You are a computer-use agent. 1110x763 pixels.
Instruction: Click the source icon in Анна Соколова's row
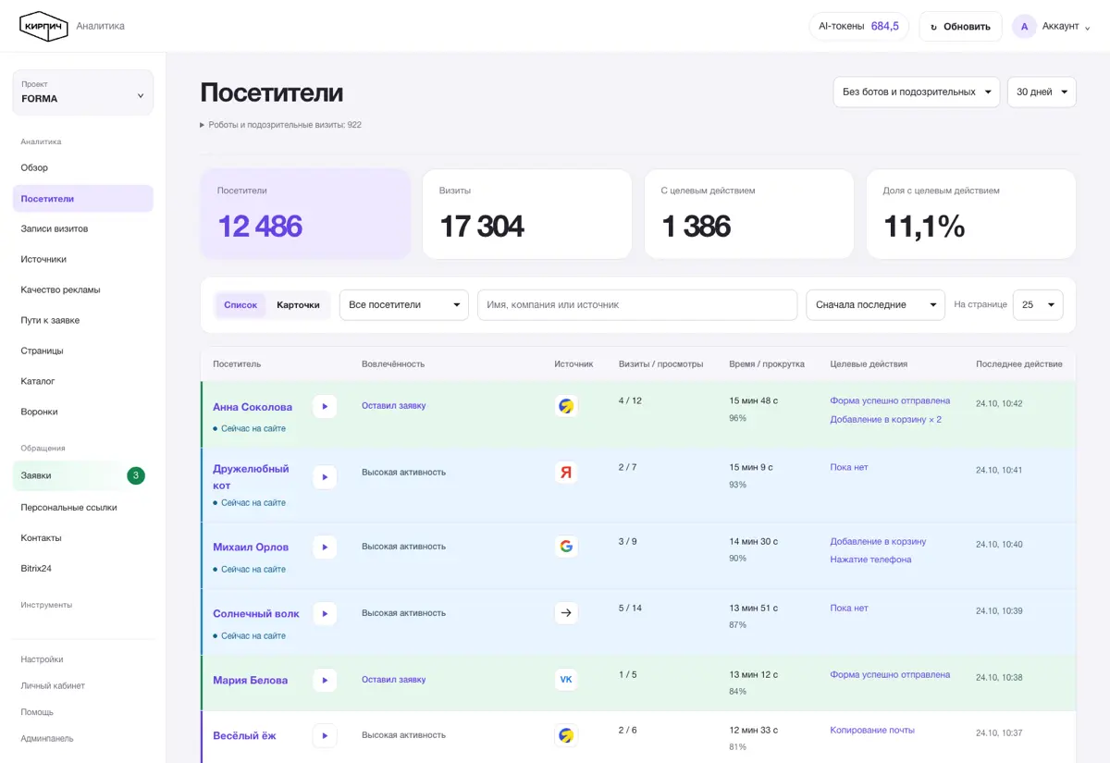click(566, 406)
